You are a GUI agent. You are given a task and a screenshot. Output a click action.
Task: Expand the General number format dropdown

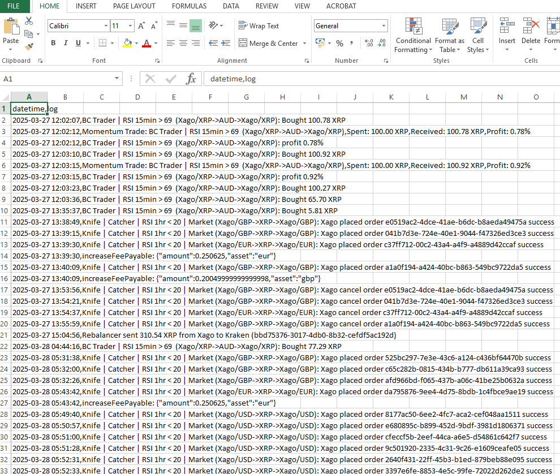(384, 26)
